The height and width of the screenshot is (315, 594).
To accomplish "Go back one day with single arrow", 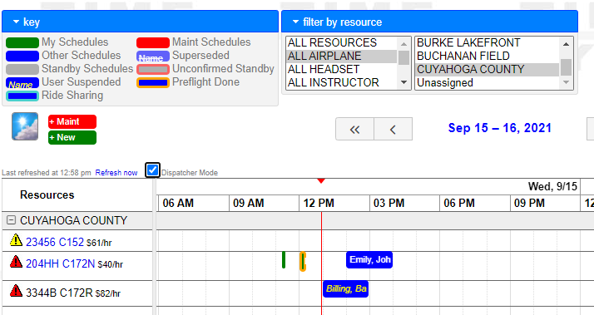I will (393, 129).
